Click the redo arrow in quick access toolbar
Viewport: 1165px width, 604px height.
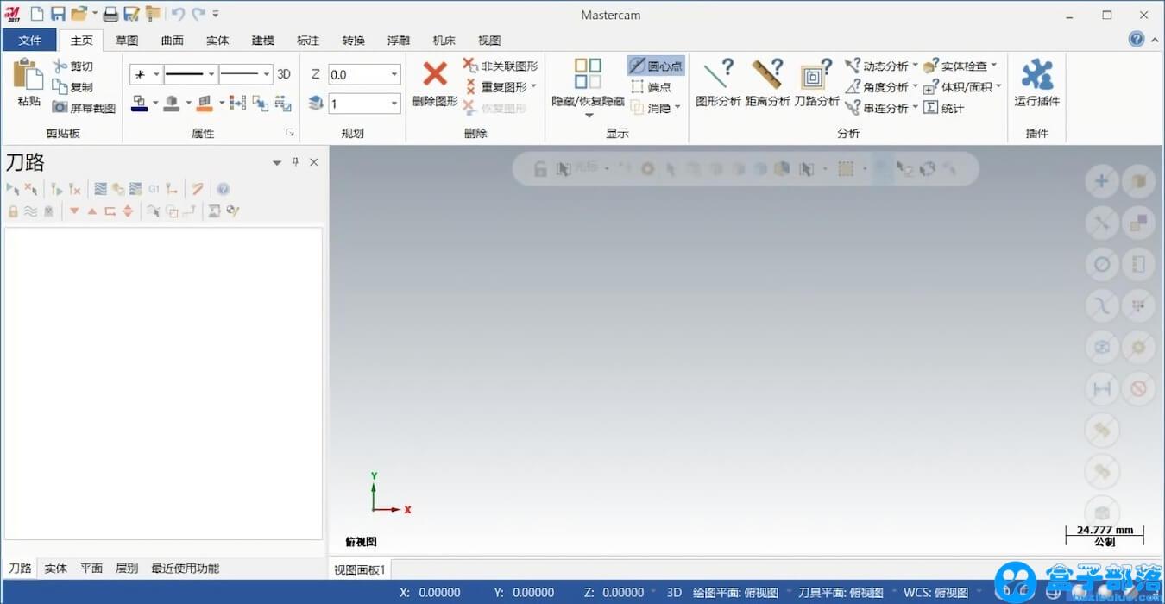point(198,14)
